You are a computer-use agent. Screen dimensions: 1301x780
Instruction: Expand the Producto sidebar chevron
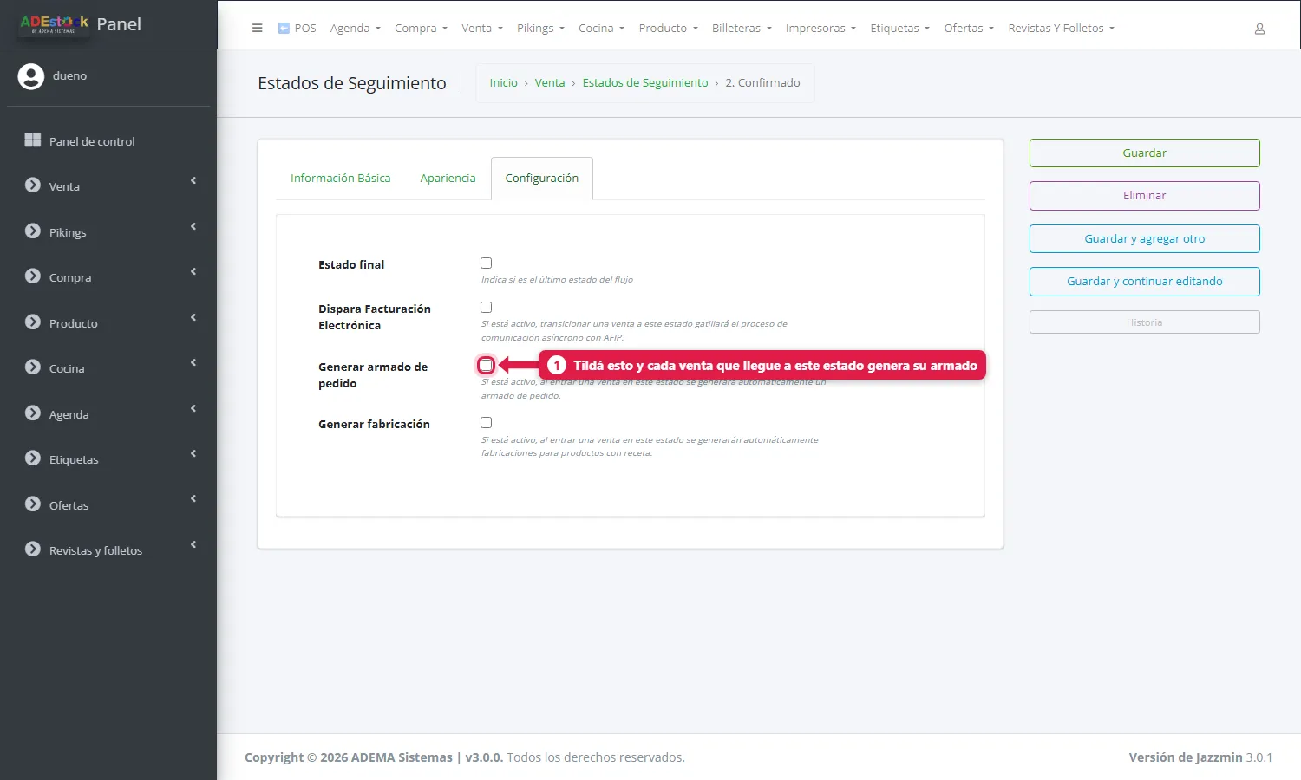tap(193, 318)
